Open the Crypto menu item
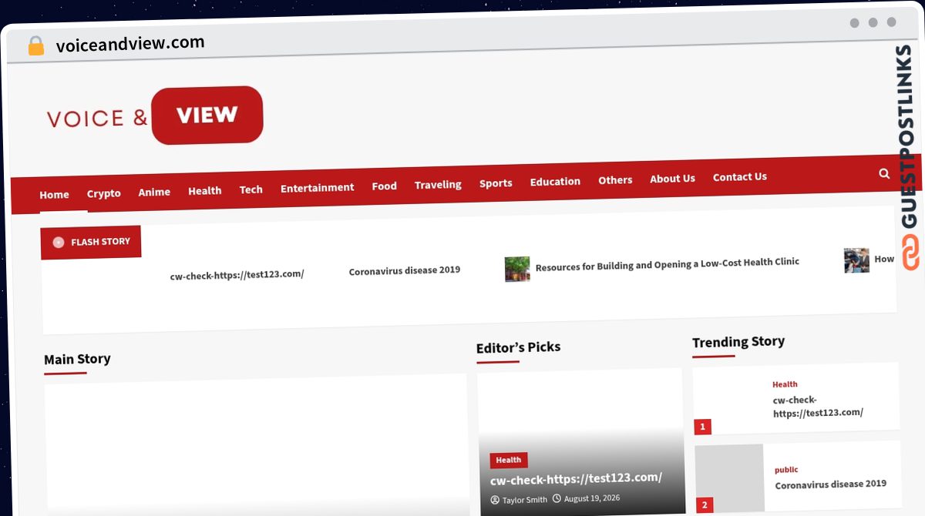Viewport: 925px width, 516px height. tap(103, 193)
